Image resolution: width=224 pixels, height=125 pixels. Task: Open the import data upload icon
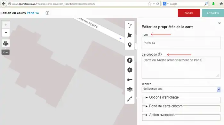130,60
